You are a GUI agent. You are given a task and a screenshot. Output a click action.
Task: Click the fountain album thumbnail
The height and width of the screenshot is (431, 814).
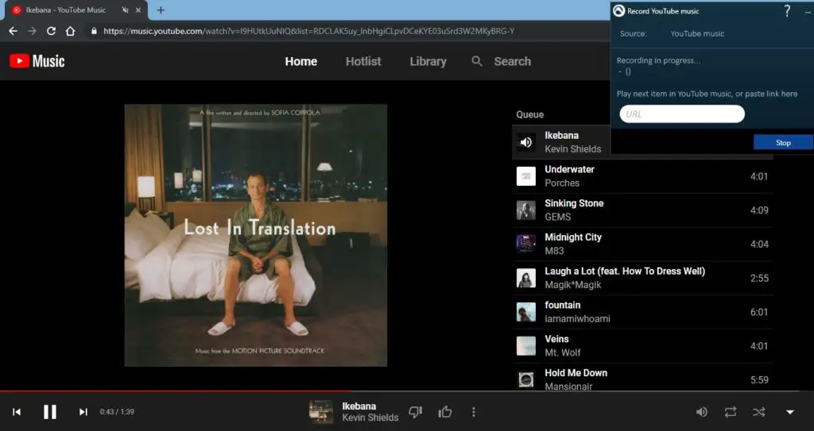(x=526, y=312)
